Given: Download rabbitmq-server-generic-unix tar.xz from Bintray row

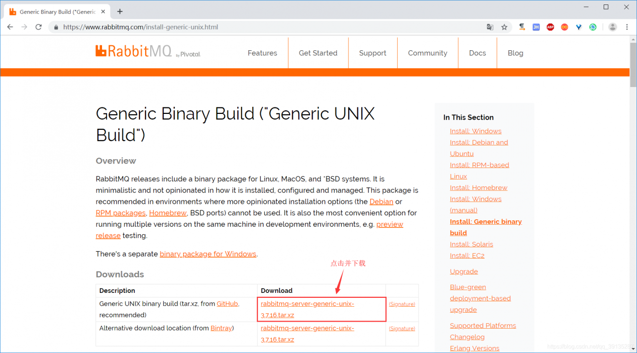Looking at the screenshot, I should [x=308, y=334].
